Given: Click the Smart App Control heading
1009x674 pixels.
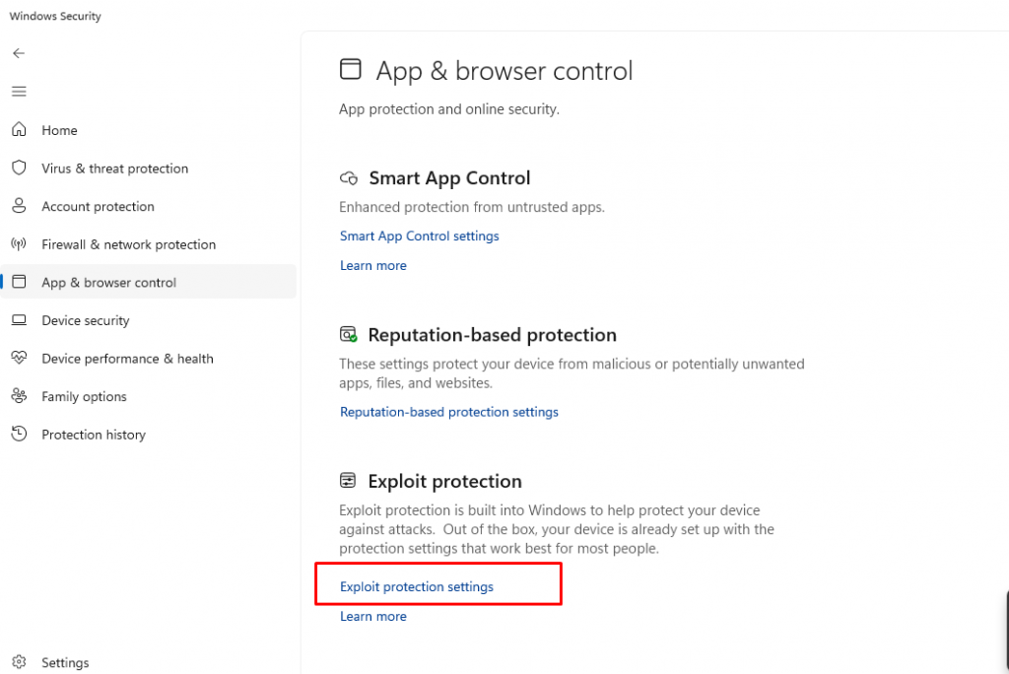Looking at the screenshot, I should pyautogui.click(x=449, y=178).
